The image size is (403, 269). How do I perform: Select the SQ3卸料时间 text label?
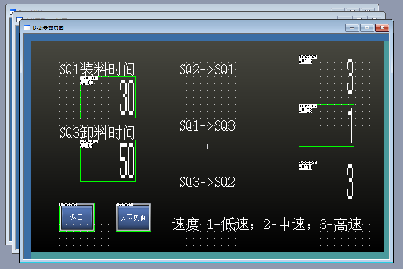click(x=98, y=133)
